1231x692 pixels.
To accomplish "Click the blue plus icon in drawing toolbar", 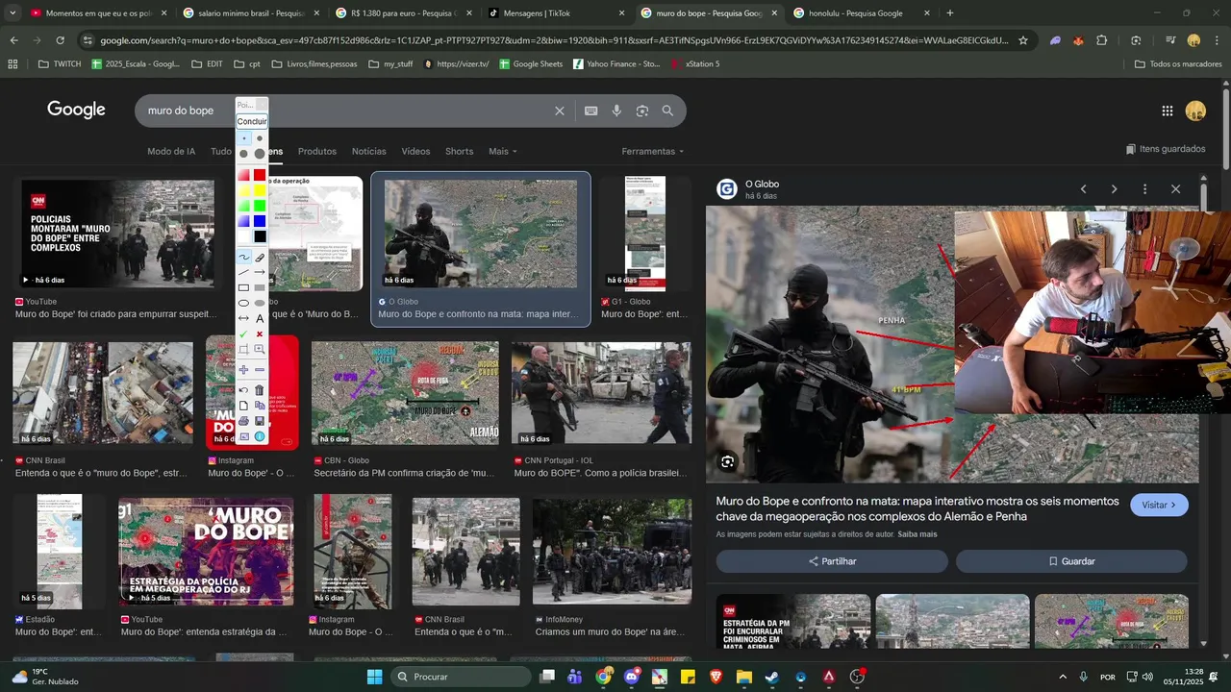I will (x=243, y=369).
